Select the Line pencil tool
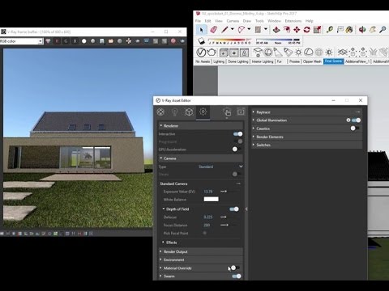389x291 pixels. (x=224, y=29)
